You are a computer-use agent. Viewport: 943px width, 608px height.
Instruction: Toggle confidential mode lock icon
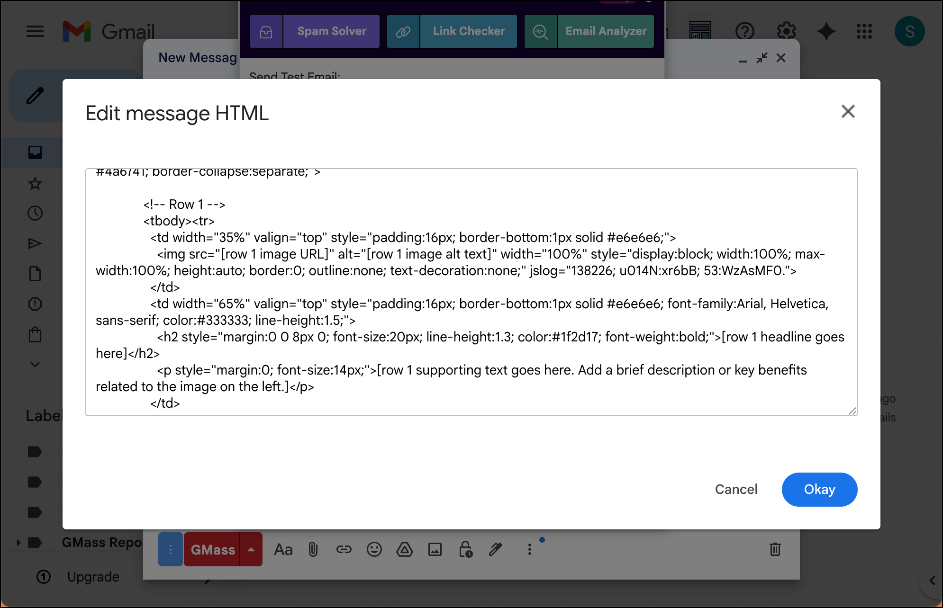465,549
